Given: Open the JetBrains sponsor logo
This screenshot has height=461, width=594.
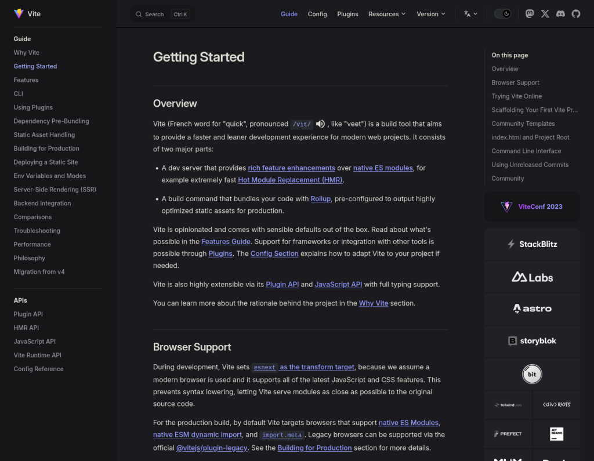Looking at the screenshot, I should coord(556,434).
